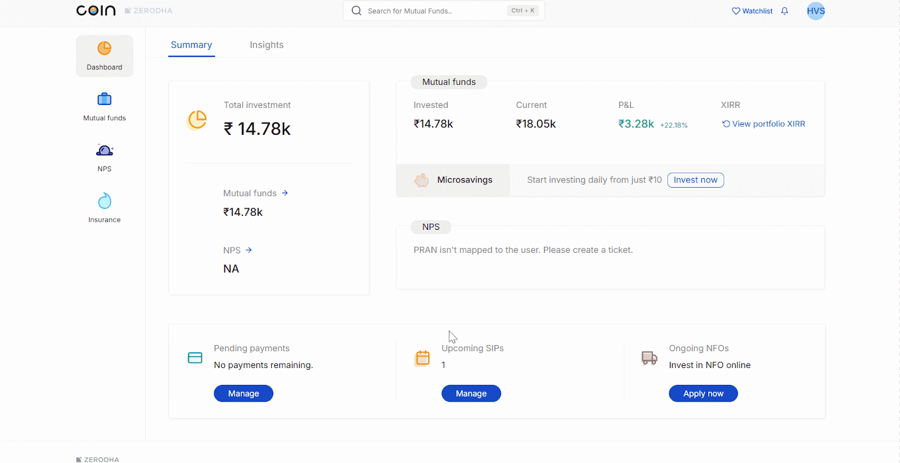Click the Pending payments card icon

point(195,357)
